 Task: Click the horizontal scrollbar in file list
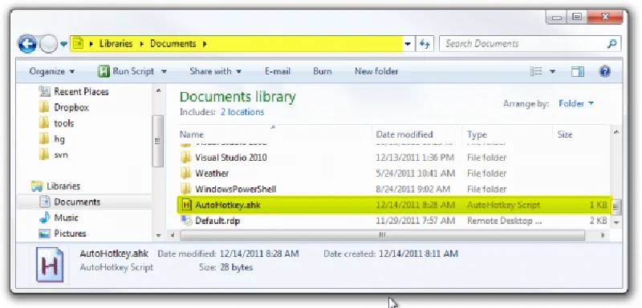382,235
